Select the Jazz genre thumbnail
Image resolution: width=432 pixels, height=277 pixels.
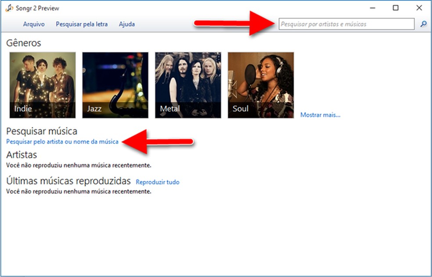click(x=115, y=85)
